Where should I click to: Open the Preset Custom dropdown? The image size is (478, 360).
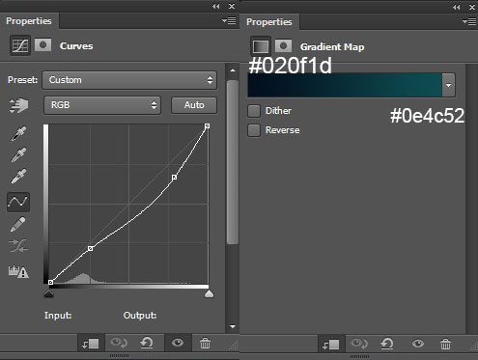tap(129, 80)
